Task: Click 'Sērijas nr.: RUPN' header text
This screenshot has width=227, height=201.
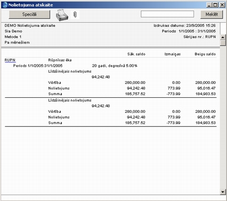Action: 200,37
